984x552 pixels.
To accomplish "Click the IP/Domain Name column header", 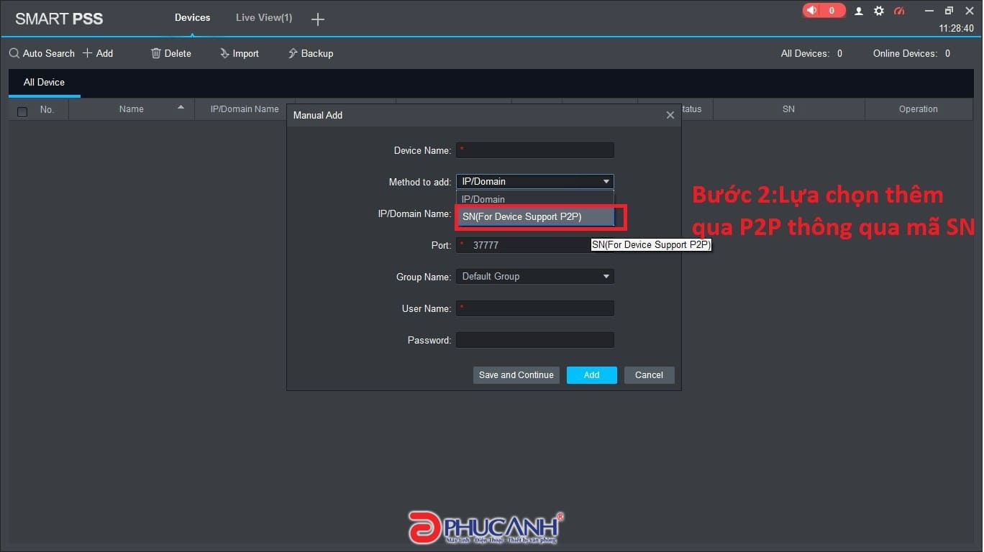I will click(245, 109).
